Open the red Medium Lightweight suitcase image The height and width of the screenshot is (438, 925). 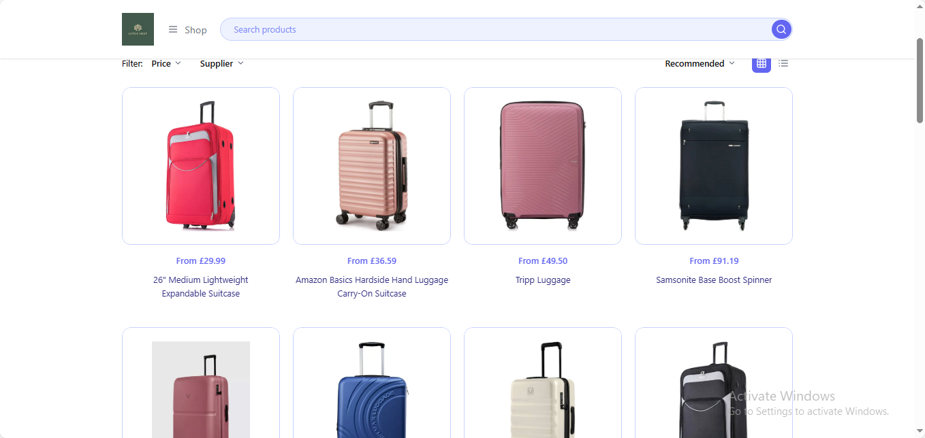pos(201,166)
